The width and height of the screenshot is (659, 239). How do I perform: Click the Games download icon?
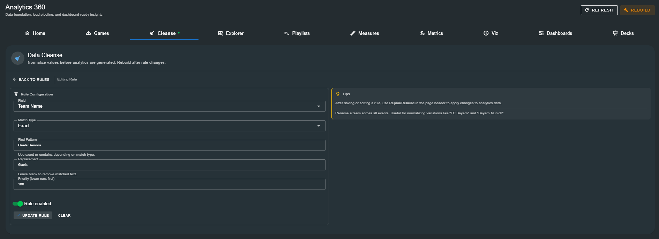click(88, 33)
